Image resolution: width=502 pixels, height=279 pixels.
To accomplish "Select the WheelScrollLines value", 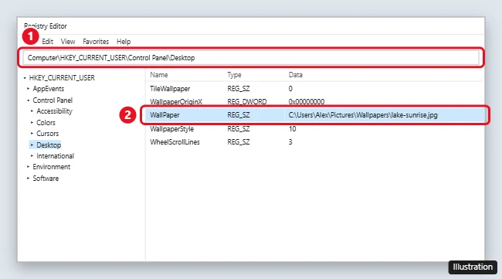I will tap(175, 142).
